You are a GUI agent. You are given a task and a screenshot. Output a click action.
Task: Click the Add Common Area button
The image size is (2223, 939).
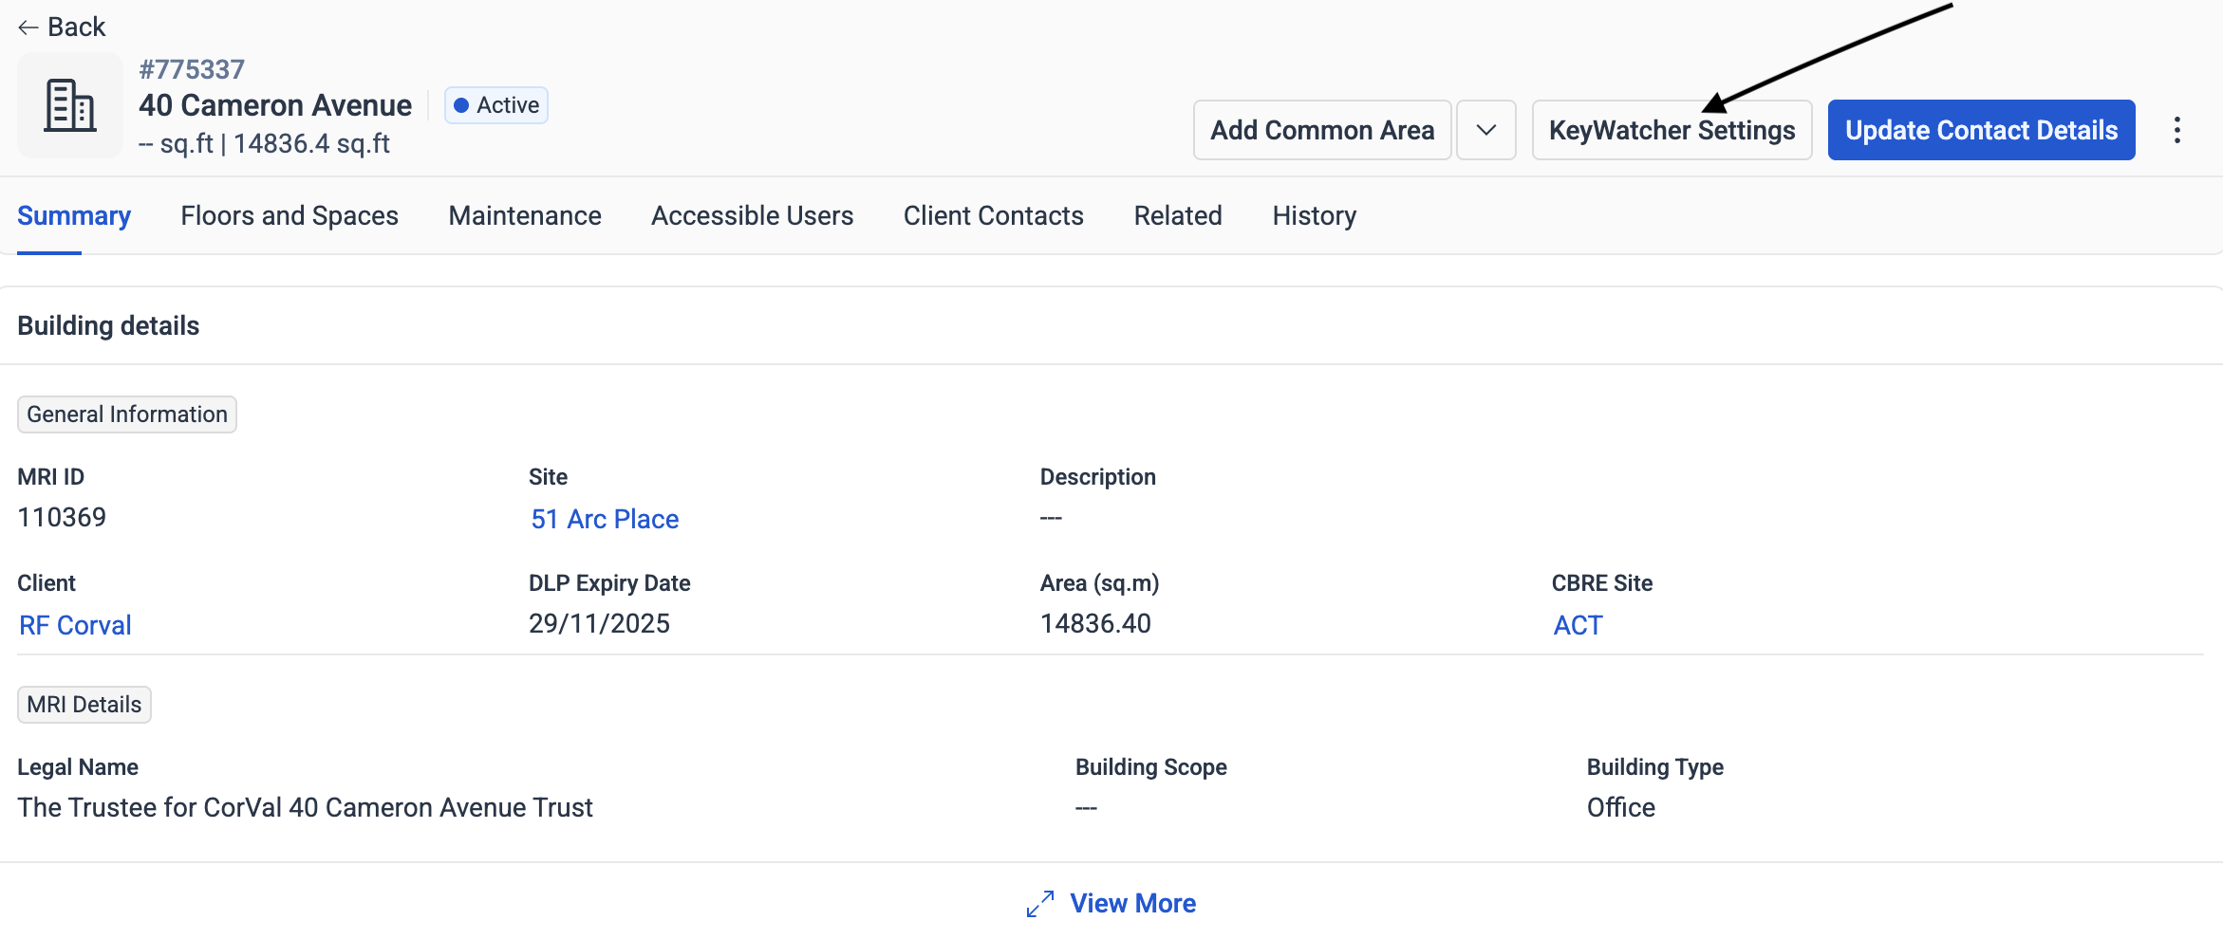click(1321, 130)
